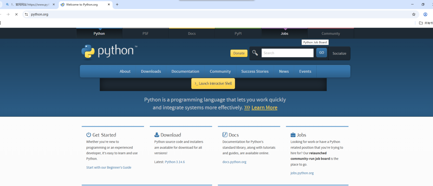Click the Python logo on the page header
433x186 pixels.
[109, 52]
